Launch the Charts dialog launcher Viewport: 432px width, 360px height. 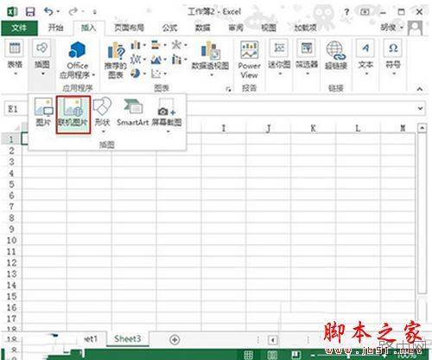(x=229, y=89)
